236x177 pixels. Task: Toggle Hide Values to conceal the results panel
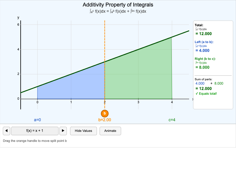coord(83,131)
